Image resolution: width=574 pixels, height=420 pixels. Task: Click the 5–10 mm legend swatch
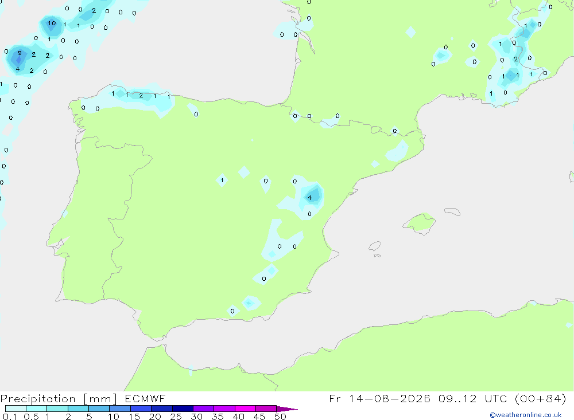(x=99, y=409)
